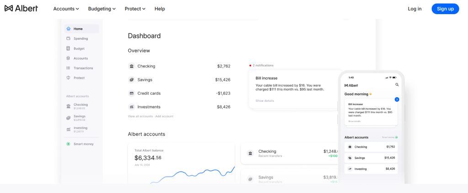Open sidebar Savings account $3,819.56
This screenshot has width=468, height=193.
tap(77, 118)
